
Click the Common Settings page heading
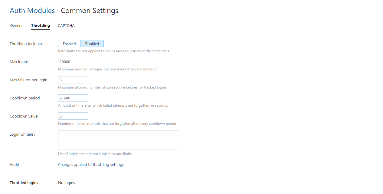[x=90, y=11]
